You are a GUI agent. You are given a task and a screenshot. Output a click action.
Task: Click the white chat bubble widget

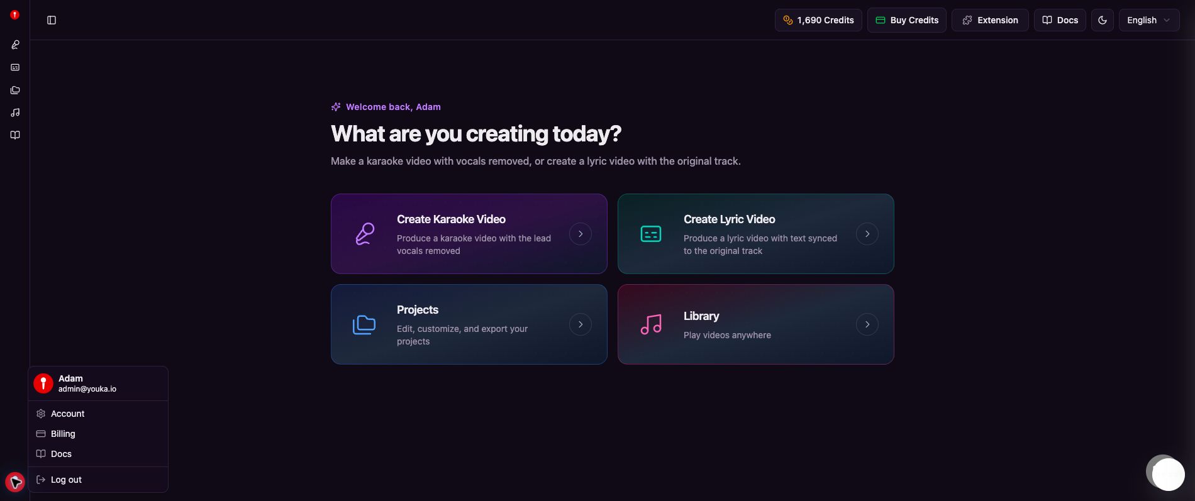1168,474
